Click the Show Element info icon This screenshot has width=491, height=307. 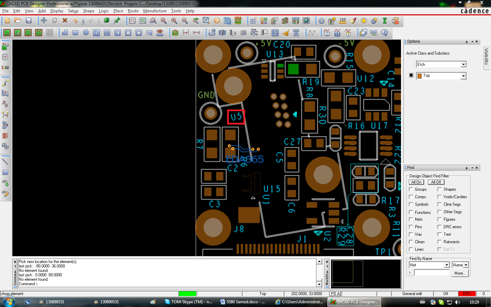(322, 21)
